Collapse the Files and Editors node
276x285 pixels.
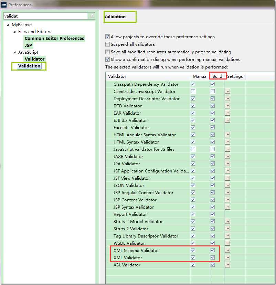coord(14,32)
